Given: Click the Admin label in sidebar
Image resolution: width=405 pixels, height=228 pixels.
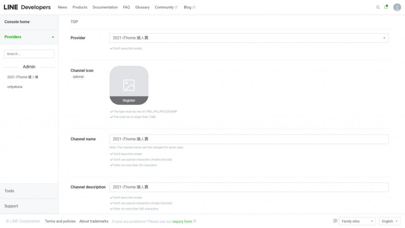Looking at the screenshot, I should point(29,66).
